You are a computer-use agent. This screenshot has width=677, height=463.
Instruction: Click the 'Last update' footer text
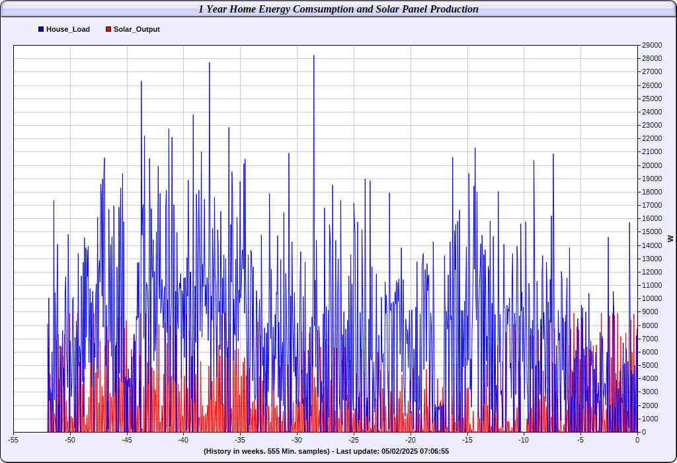coord(393,451)
